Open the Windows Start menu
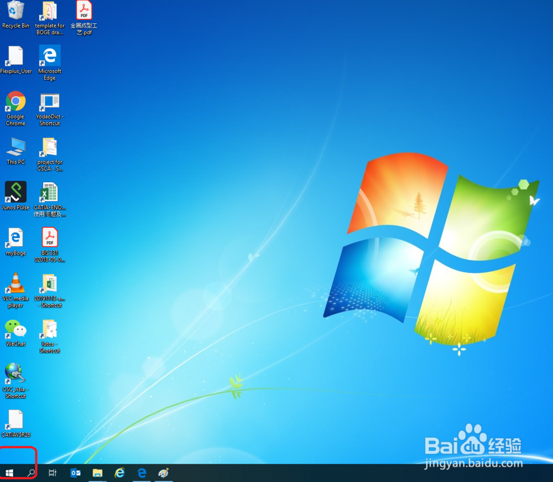553x482 pixels. point(9,473)
